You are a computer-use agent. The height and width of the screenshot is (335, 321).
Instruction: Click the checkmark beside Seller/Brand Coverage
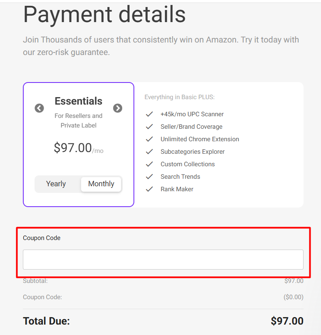(x=149, y=126)
